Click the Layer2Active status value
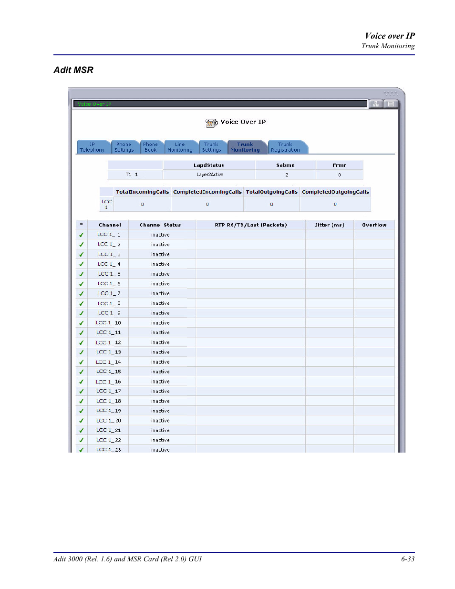 (x=210, y=175)
